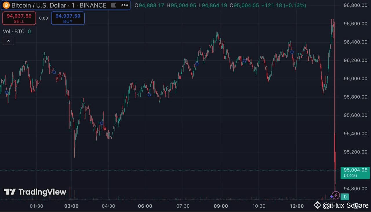Click the close value C95,004.05 in the legend

[244, 5]
